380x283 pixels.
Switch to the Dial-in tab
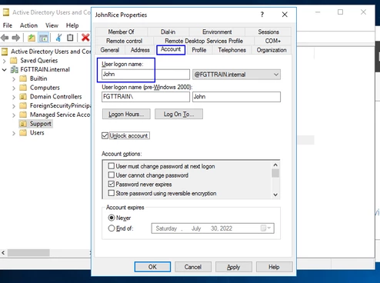[168, 32]
